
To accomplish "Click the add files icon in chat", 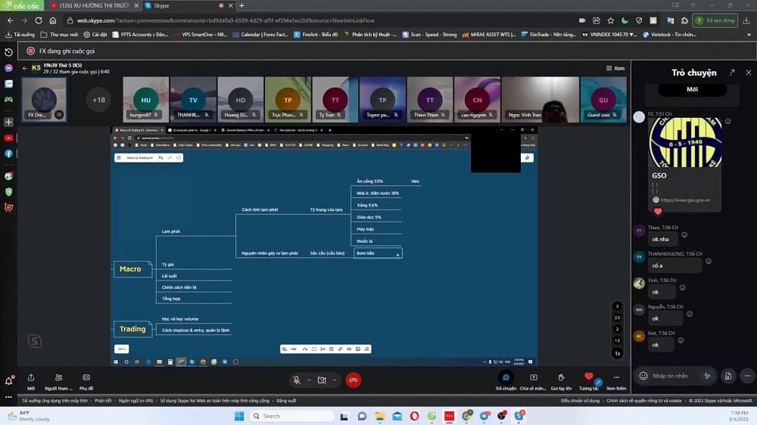I will coord(728,376).
